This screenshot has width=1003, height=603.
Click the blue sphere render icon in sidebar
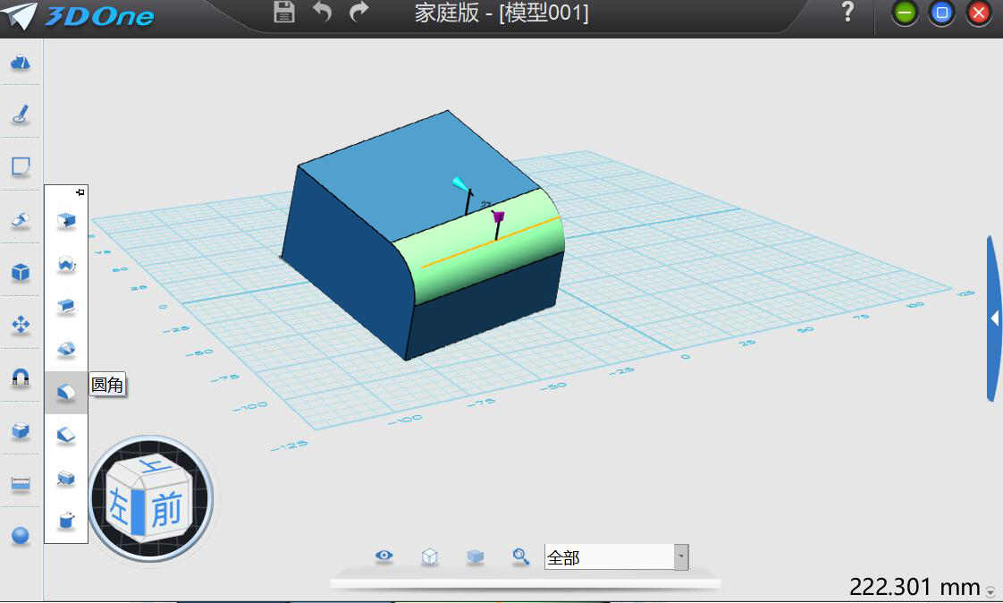click(20, 536)
